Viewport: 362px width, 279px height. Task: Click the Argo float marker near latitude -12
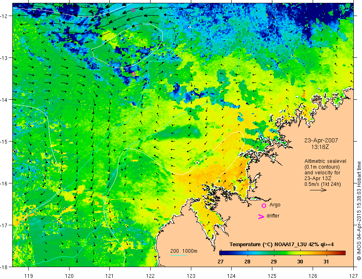[x=133, y=10]
